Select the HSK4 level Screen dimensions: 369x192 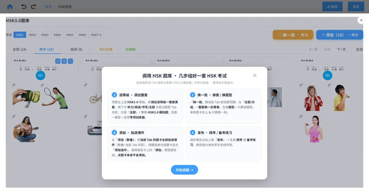click(57, 35)
